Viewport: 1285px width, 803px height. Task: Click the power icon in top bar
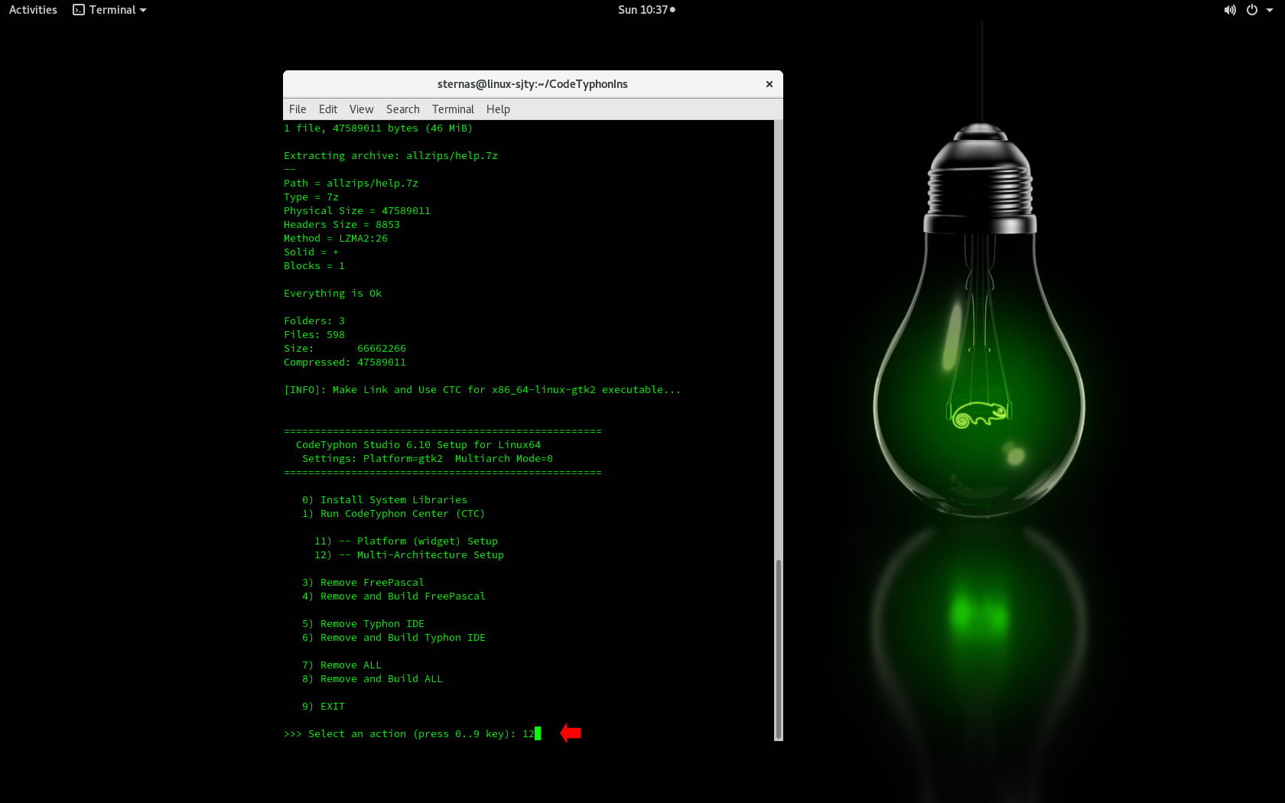(x=1252, y=10)
